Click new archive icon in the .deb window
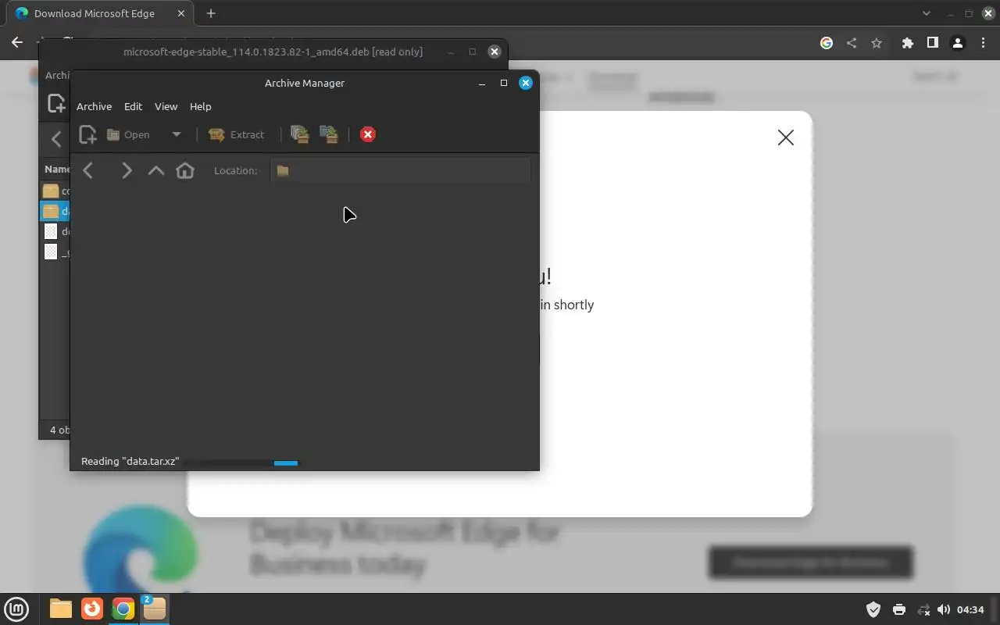1000x625 pixels. pos(56,103)
